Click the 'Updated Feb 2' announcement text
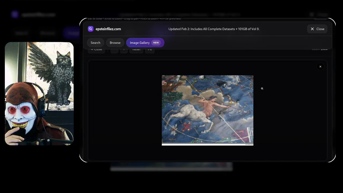The height and width of the screenshot is (193, 343). click(x=214, y=29)
